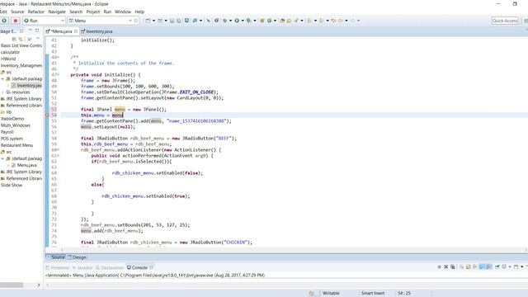Click the New Java Class toolbar icon

click(x=270, y=21)
